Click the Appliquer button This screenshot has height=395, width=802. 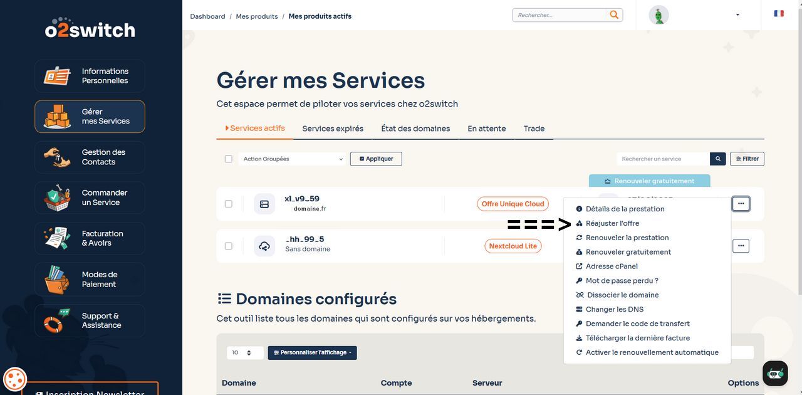click(376, 159)
